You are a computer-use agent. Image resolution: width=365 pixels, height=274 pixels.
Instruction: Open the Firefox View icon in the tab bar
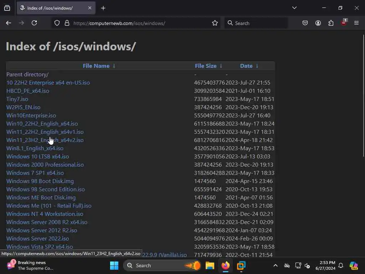coord(7,8)
